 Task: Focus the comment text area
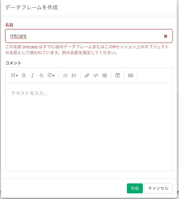[x=89, y=127]
